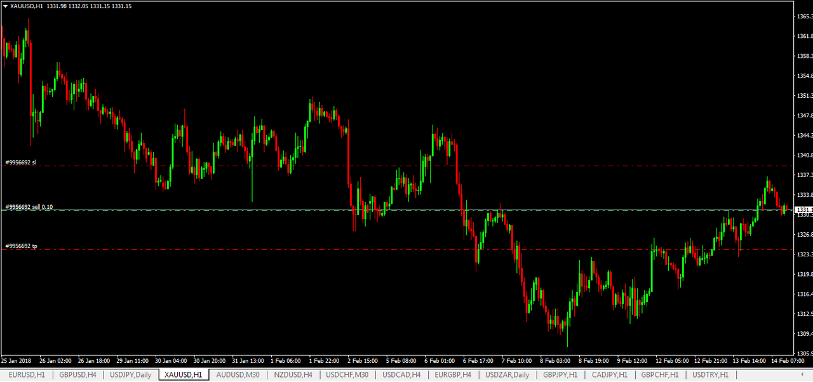Switch to the GBPUSD,H4 chart tab

coord(77,375)
